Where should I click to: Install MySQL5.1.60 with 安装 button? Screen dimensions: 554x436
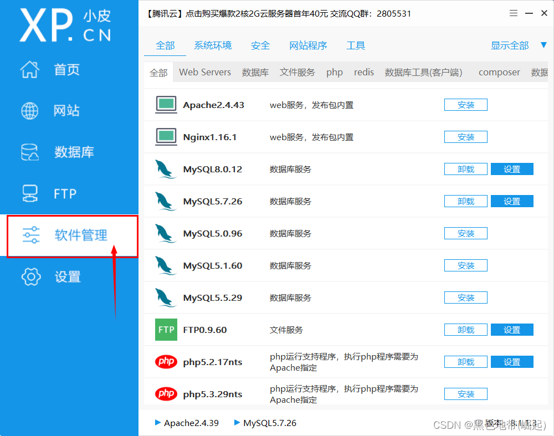point(466,266)
